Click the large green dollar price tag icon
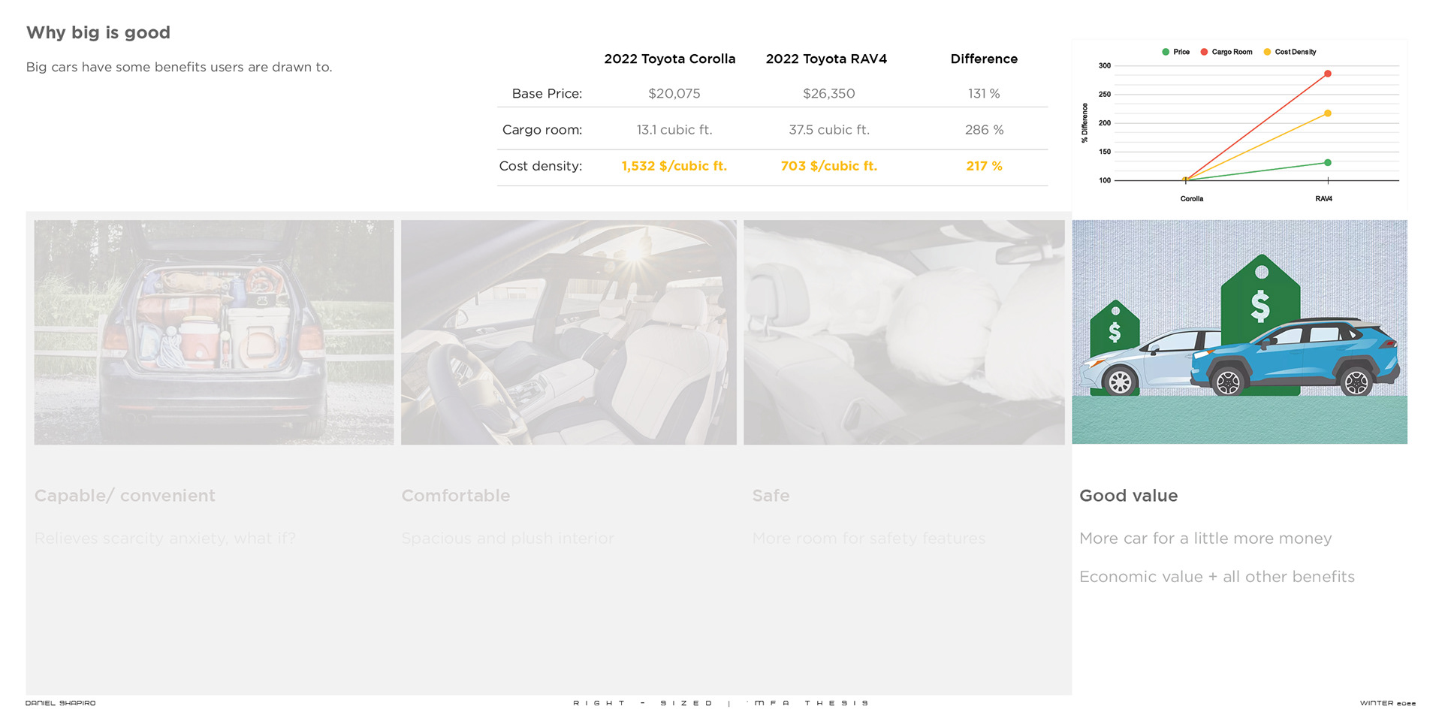Image resolution: width=1442 pixels, height=721 pixels. pos(1261,300)
